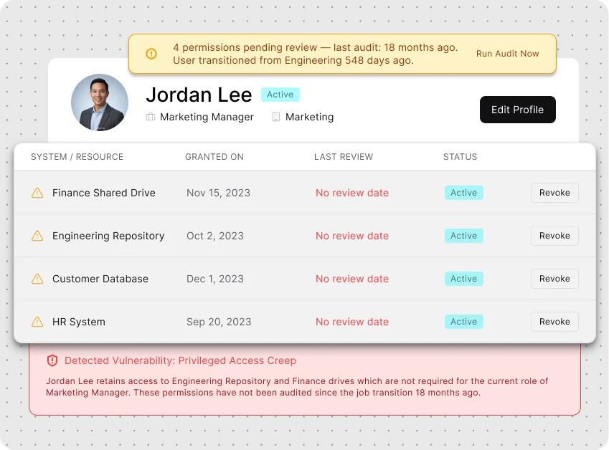Screen dimensions: 609x450
Task: Click the Granted On column header
Action: pos(214,157)
